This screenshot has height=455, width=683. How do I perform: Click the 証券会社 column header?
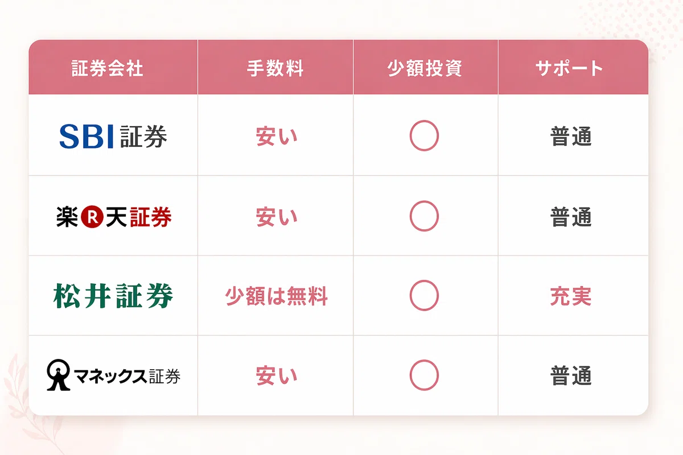pyautogui.click(x=107, y=69)
